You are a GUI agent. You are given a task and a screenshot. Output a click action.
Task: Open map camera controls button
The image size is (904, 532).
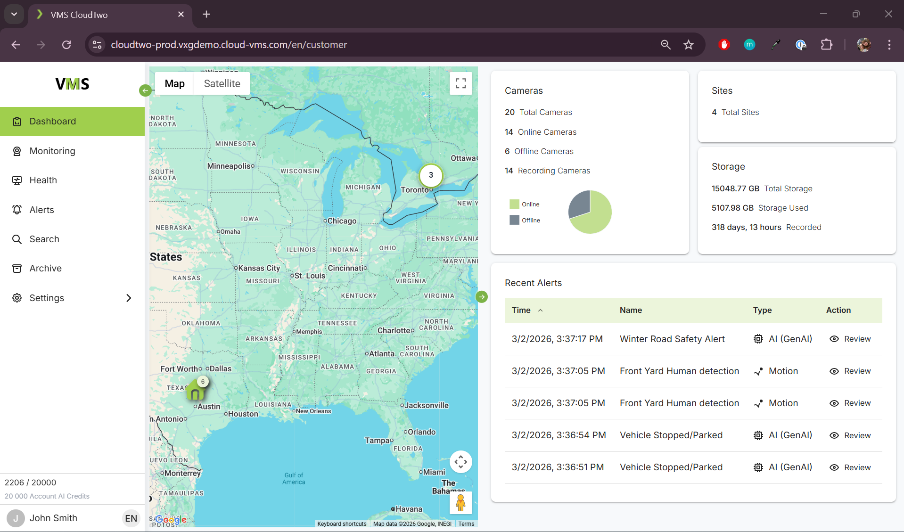(460, 462)
